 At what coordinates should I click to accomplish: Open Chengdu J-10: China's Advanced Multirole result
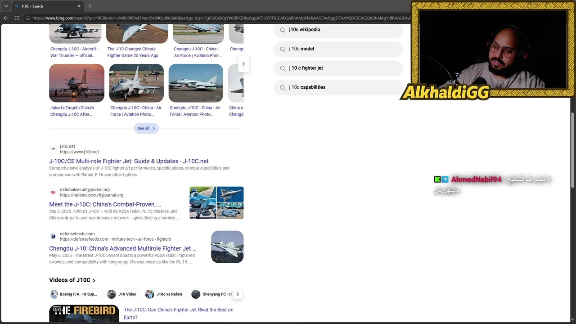[123, 248]
